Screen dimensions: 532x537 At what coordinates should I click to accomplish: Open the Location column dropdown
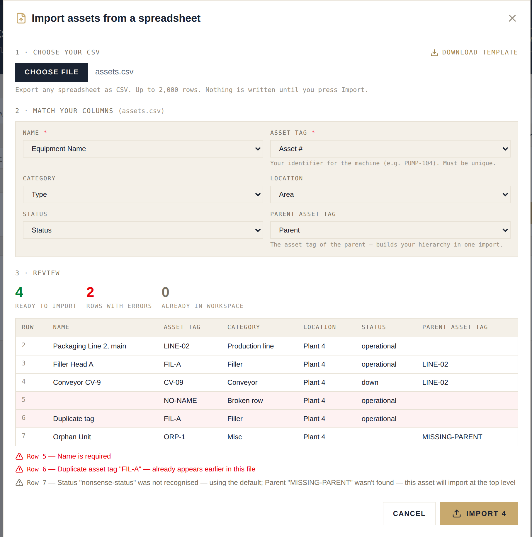[390, 194]
